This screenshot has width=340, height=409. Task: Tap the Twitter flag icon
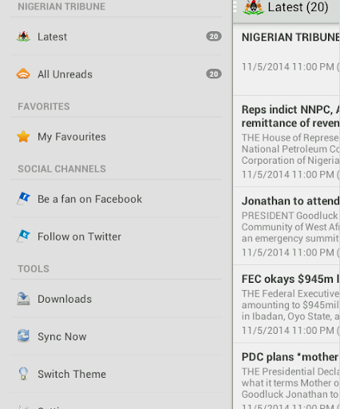23,236
